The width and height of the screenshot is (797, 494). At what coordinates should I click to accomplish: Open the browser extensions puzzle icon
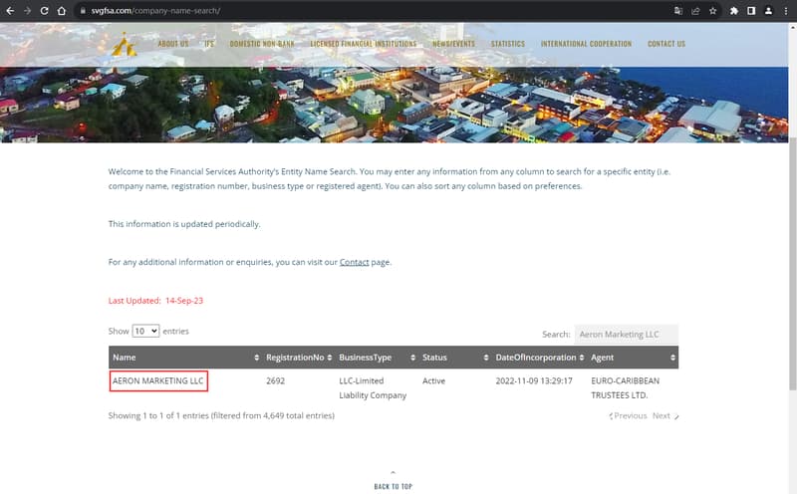(733, 11)
